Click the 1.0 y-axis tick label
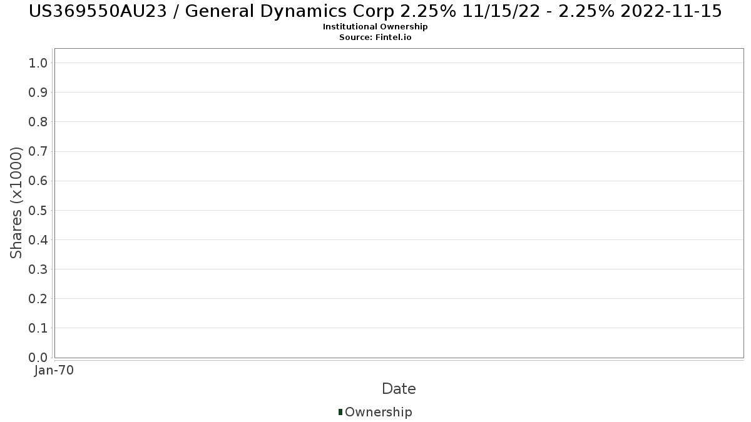 click(x=39, y=63)
